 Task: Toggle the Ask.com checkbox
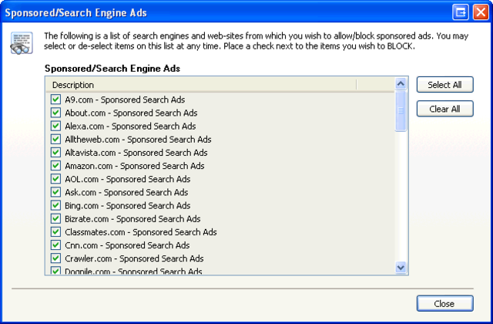(55, 192)
